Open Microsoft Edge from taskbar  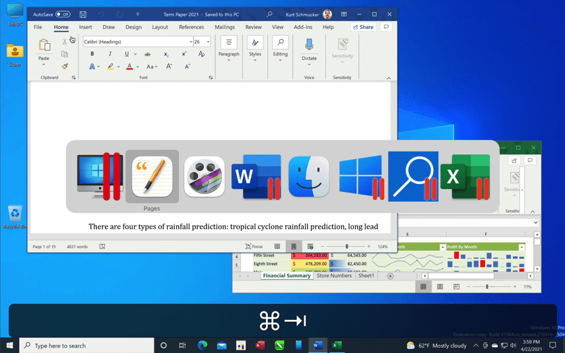tap(203, 346)
